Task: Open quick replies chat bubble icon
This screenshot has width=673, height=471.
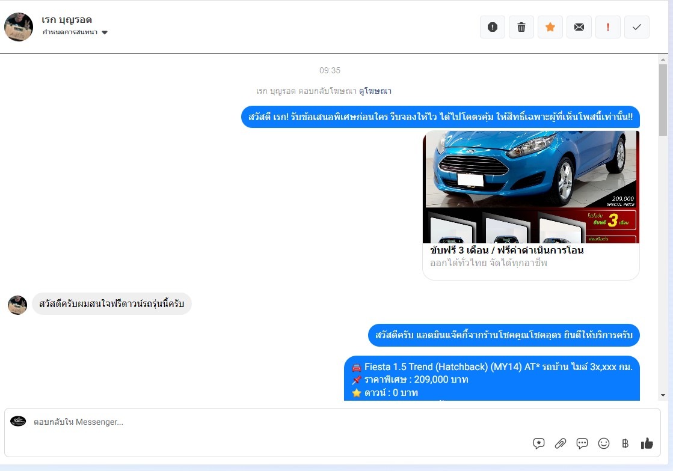Action: pos(582,443)
